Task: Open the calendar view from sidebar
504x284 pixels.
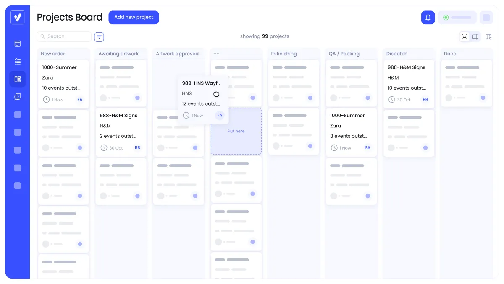Action: 18,44
